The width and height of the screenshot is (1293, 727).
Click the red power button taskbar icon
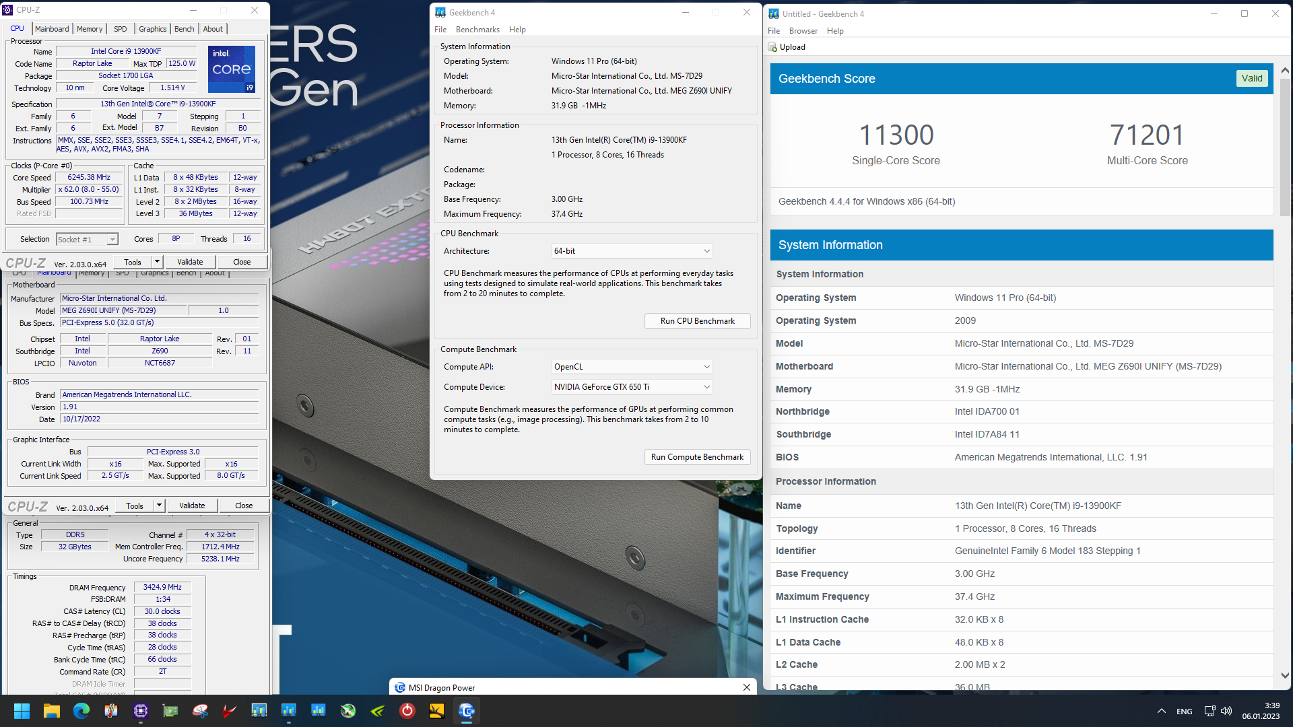(x=407, y=711)
